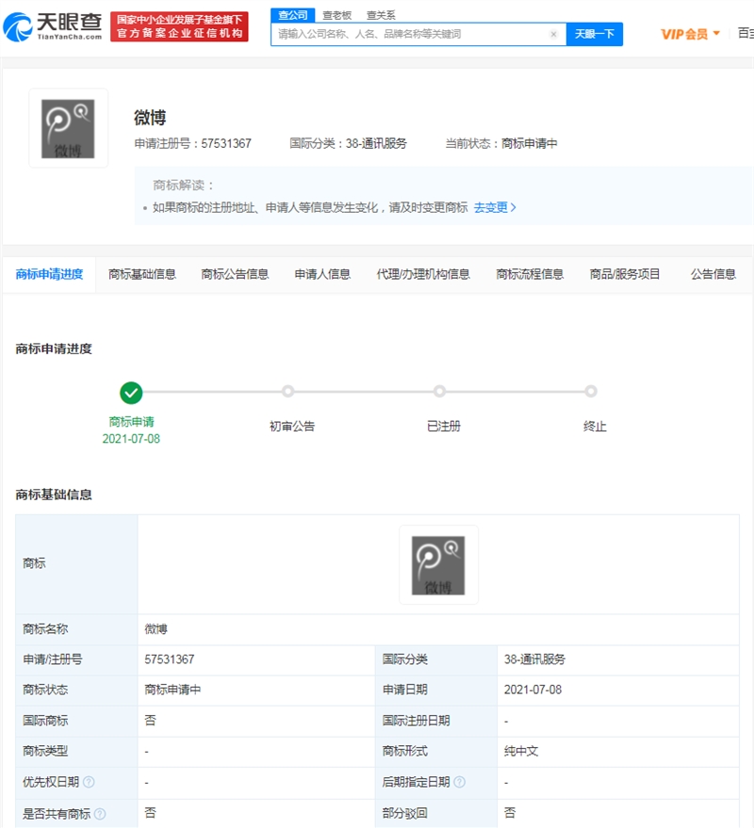
Task: Click the 天眼一下 search button
Action: tap(595, 34)
